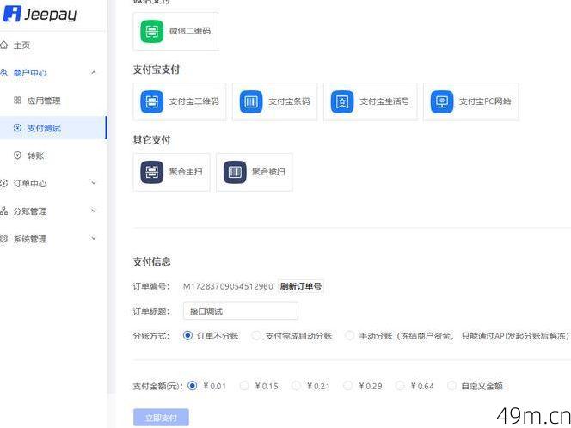Collapse the 商户中心 menu chevron

94,72
